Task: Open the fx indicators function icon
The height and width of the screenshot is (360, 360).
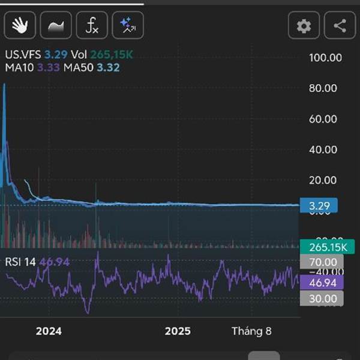Action: 92,25
